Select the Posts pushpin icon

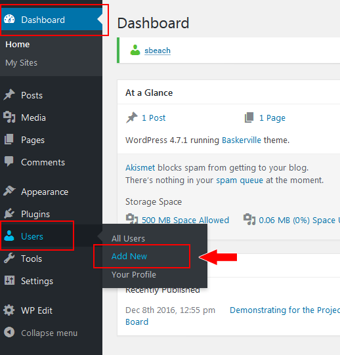click(x=9, y=94)
